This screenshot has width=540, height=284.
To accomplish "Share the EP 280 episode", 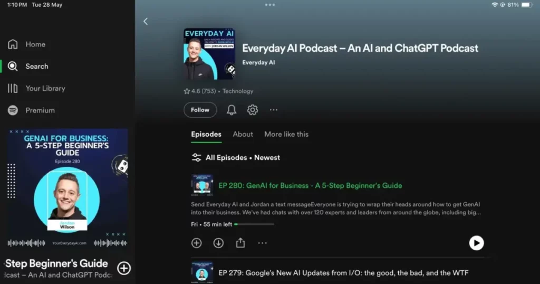I will 240,243.
